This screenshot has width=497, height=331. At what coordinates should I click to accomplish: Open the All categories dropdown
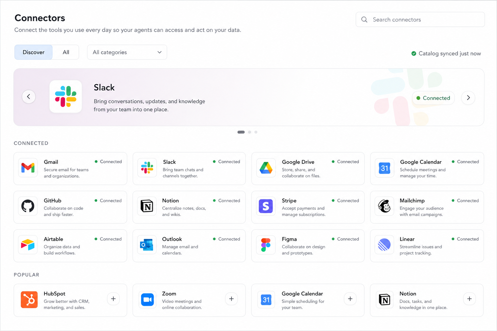point(127,52)
